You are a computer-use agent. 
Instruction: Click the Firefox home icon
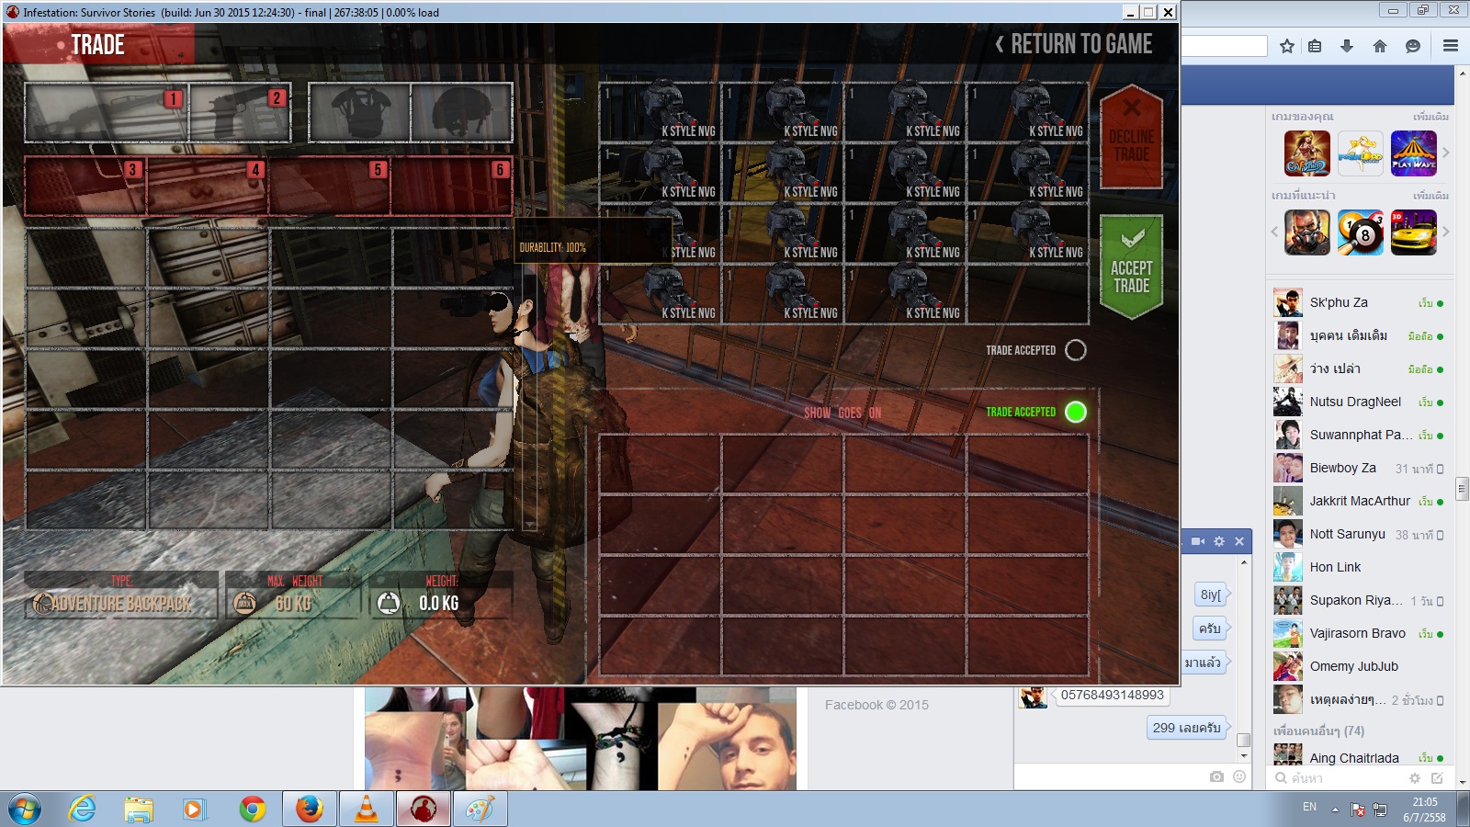[1380, 46]
